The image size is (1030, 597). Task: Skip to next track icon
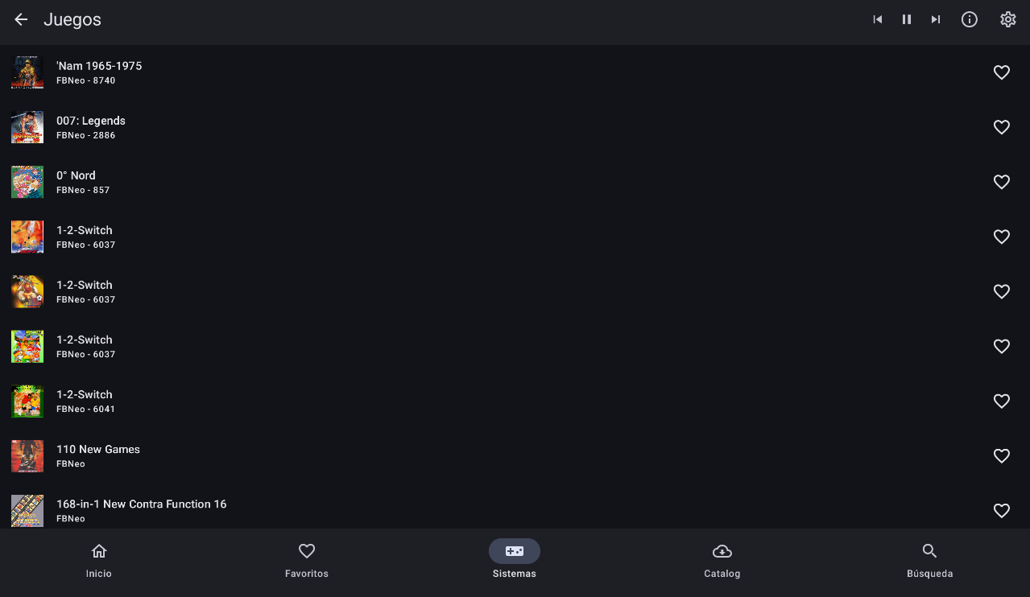click(x=936, y=19)
